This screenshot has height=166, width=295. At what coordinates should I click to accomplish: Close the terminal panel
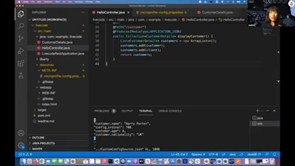coord(274,111)
